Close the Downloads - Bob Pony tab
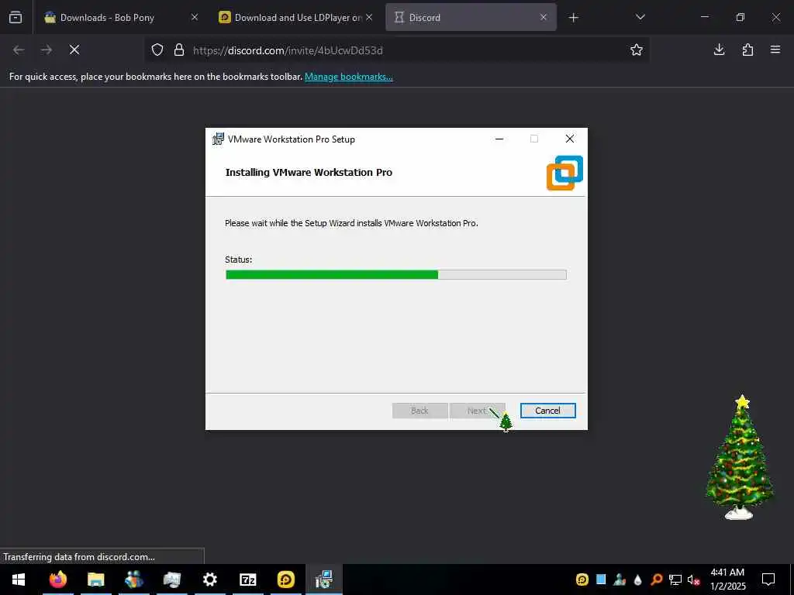The height and width of the screenshot is (595, 794). 195,17
